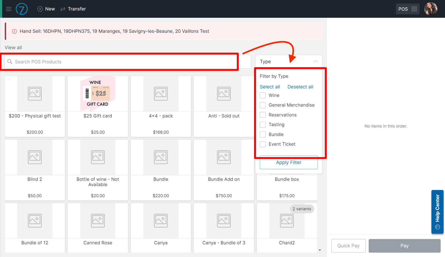Screen dimensions: 445x257
Task: Click Select all filter link
Action: (270, 87)
